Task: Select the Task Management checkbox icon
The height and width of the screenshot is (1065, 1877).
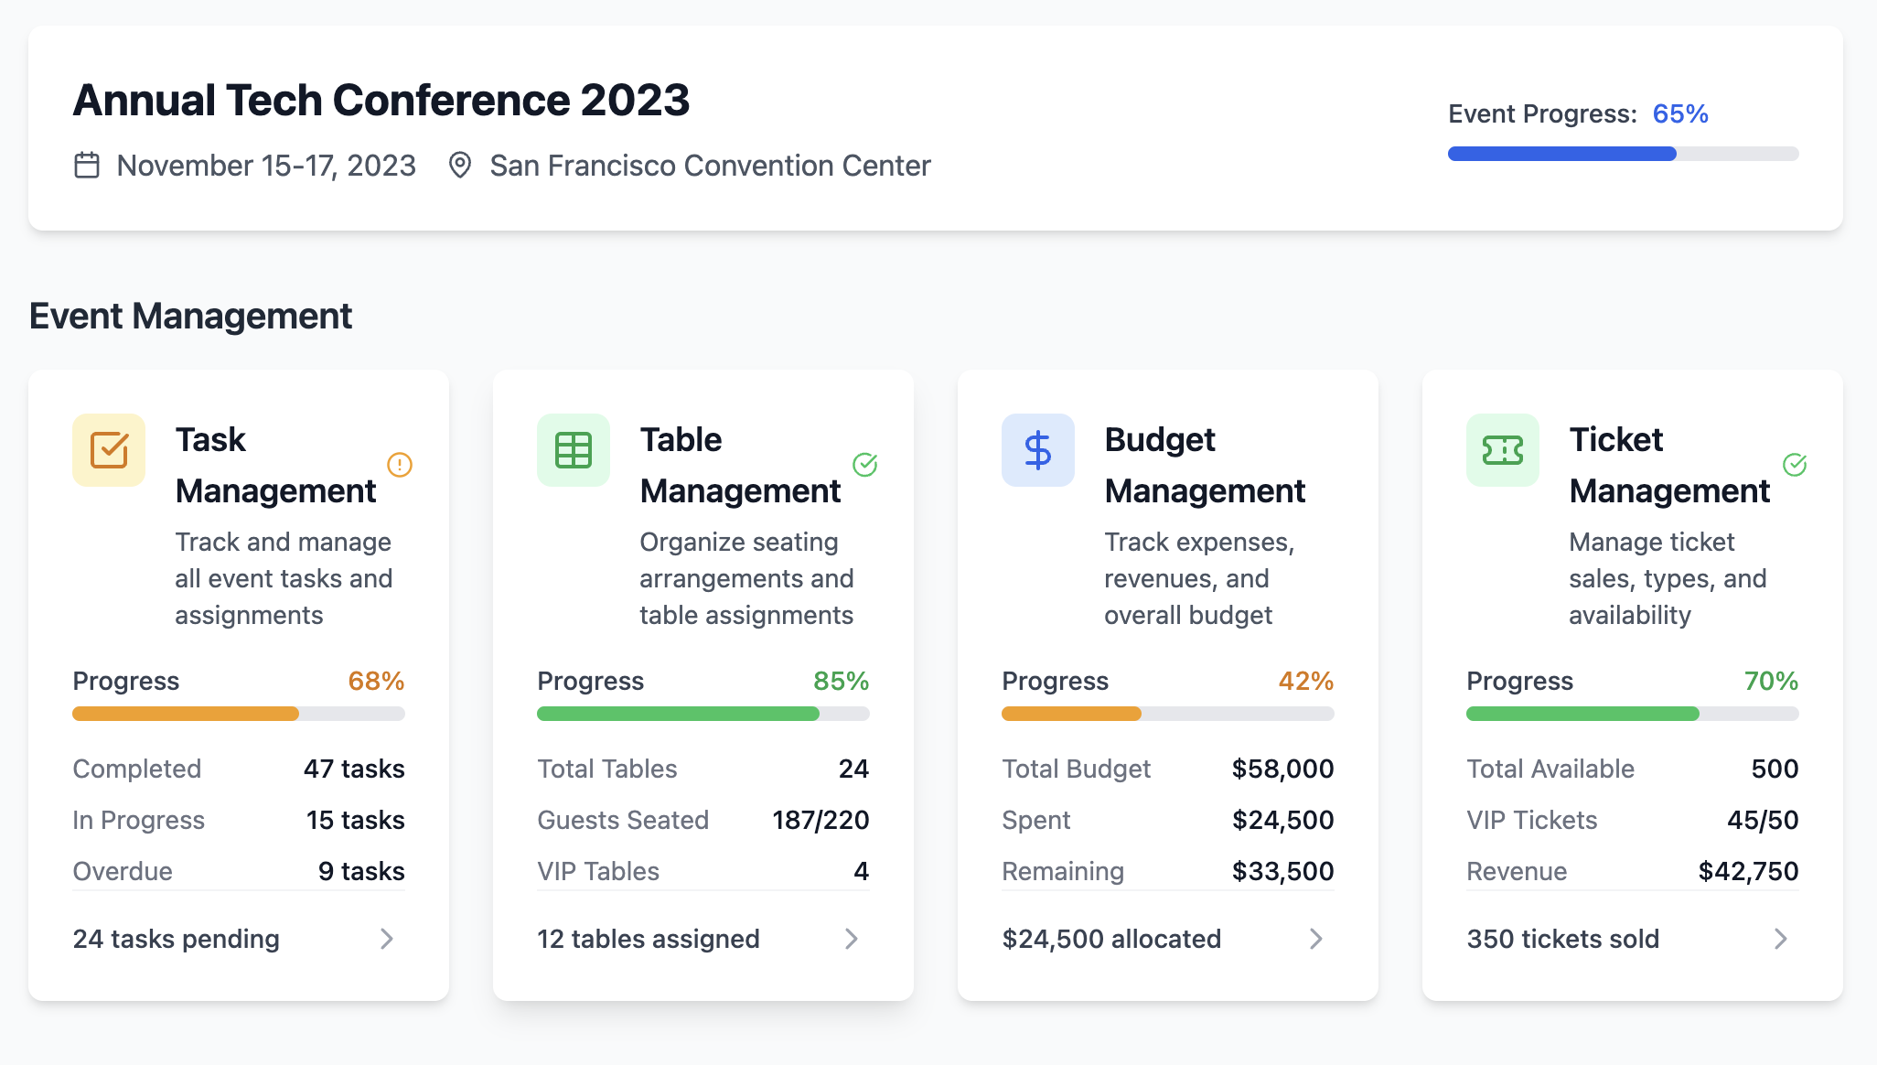Action: pyautogui.click(x=109, y=450)
